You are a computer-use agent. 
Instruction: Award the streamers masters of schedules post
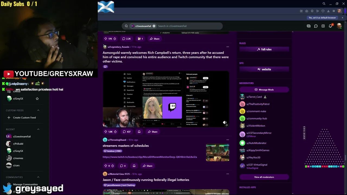click(x=134, y=166)
